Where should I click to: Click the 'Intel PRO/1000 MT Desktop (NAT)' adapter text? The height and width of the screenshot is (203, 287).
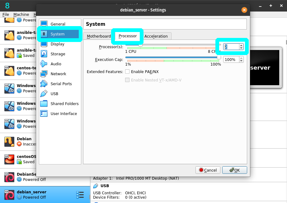148,178
